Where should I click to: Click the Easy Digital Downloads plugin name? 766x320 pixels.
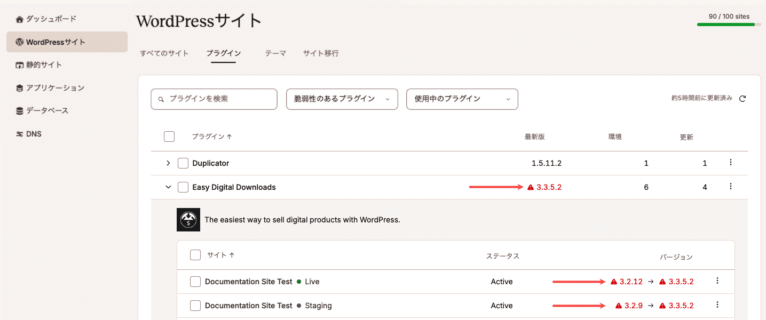click(x=234, y=187)
